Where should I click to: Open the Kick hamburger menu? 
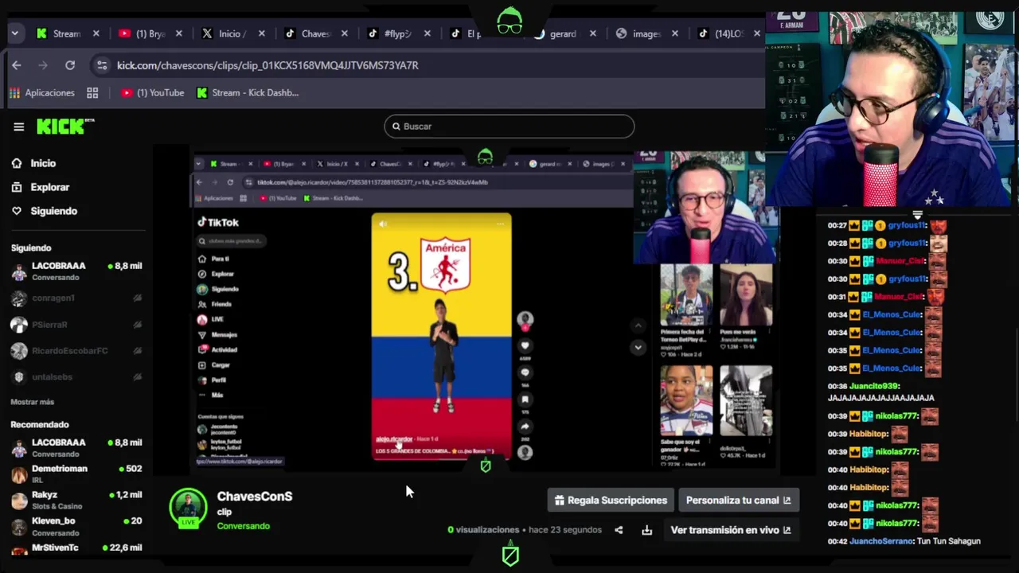19,127
